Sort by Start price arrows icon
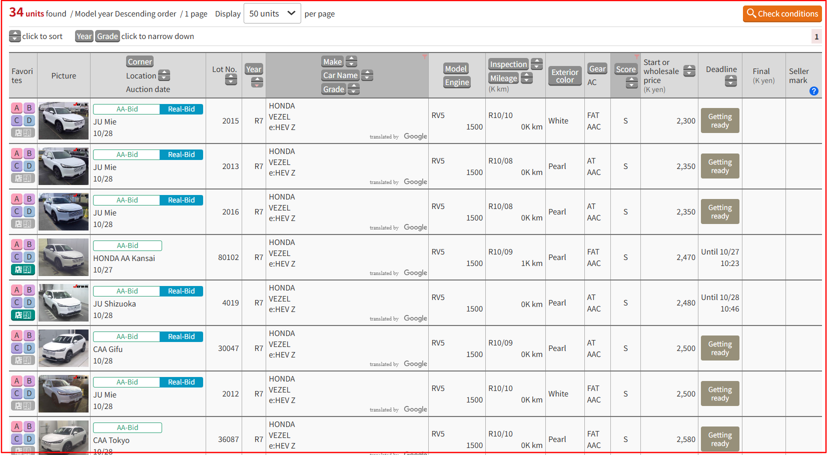Viewport: 828px width, 455px height. (689, 71)
